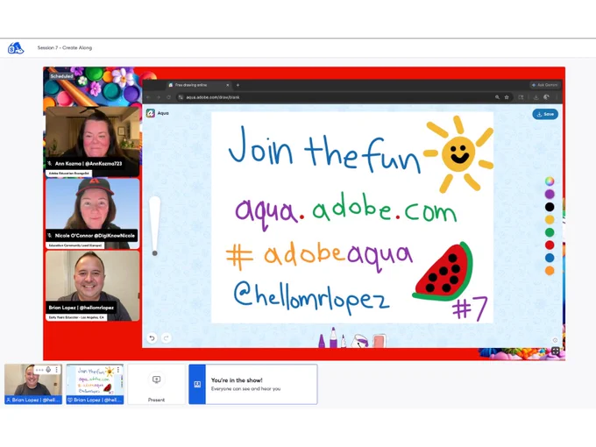The width and height of the screenshot is (596, 447).
Task: Click the site info icon in address bar
Action: (x=181, y=97)
